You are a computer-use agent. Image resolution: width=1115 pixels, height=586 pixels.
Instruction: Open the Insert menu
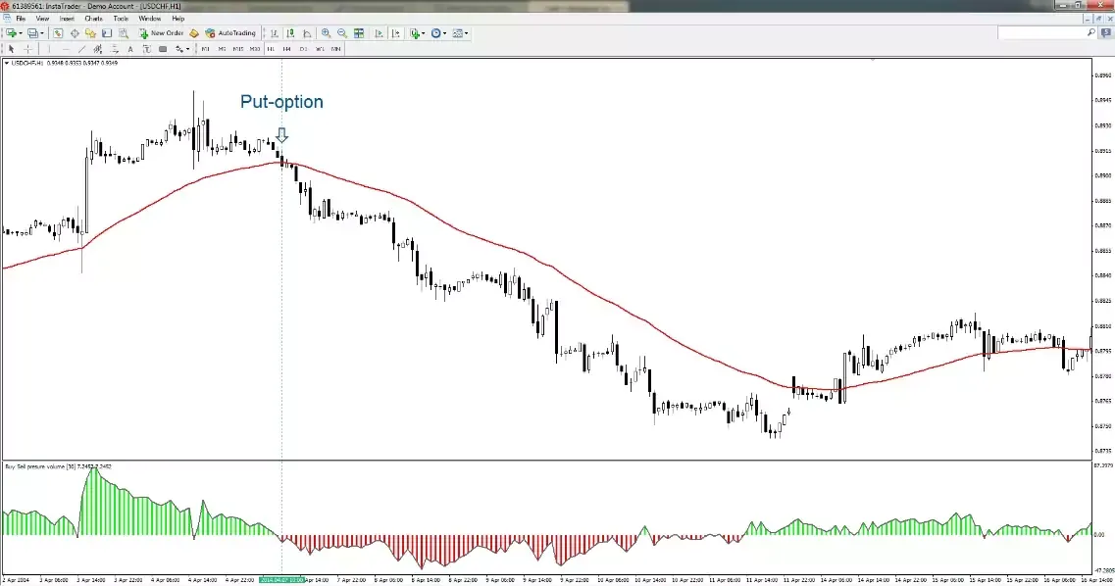click(x=67, y=19)
